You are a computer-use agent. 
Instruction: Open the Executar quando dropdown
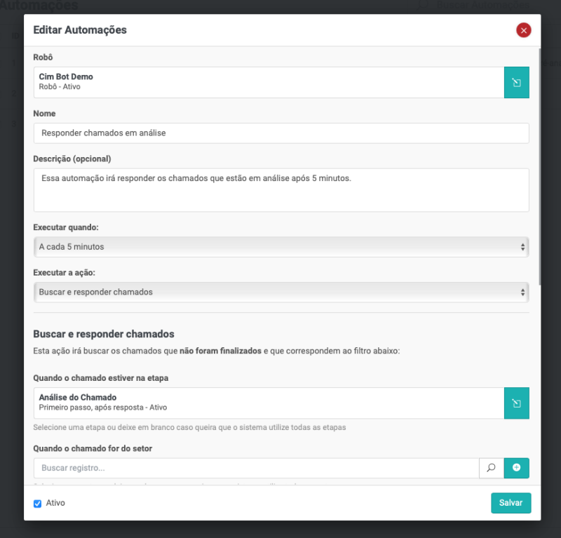coord(280,247)
